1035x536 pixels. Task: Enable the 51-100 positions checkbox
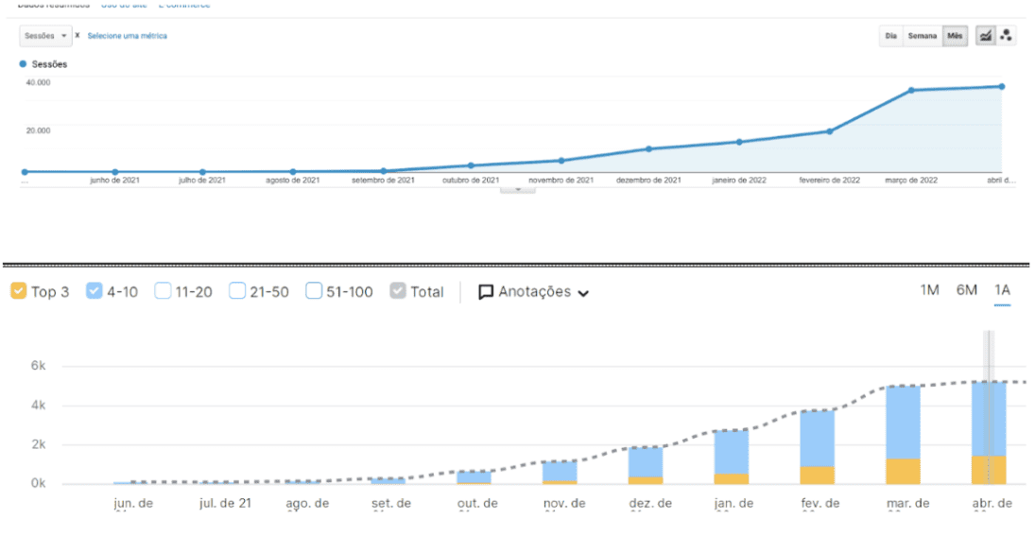[314, 291]
